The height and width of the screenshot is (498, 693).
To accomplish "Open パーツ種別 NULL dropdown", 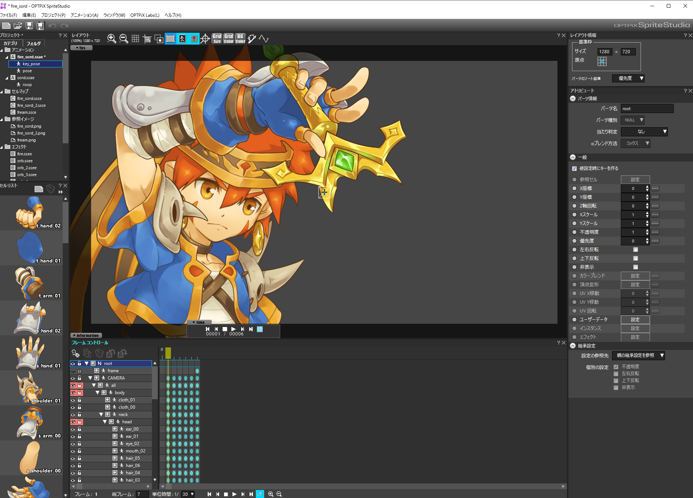I will (x=633, y=120).
